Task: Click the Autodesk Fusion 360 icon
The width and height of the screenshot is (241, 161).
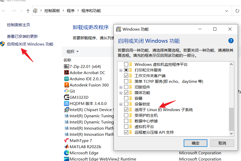Action: click(66, 85)
